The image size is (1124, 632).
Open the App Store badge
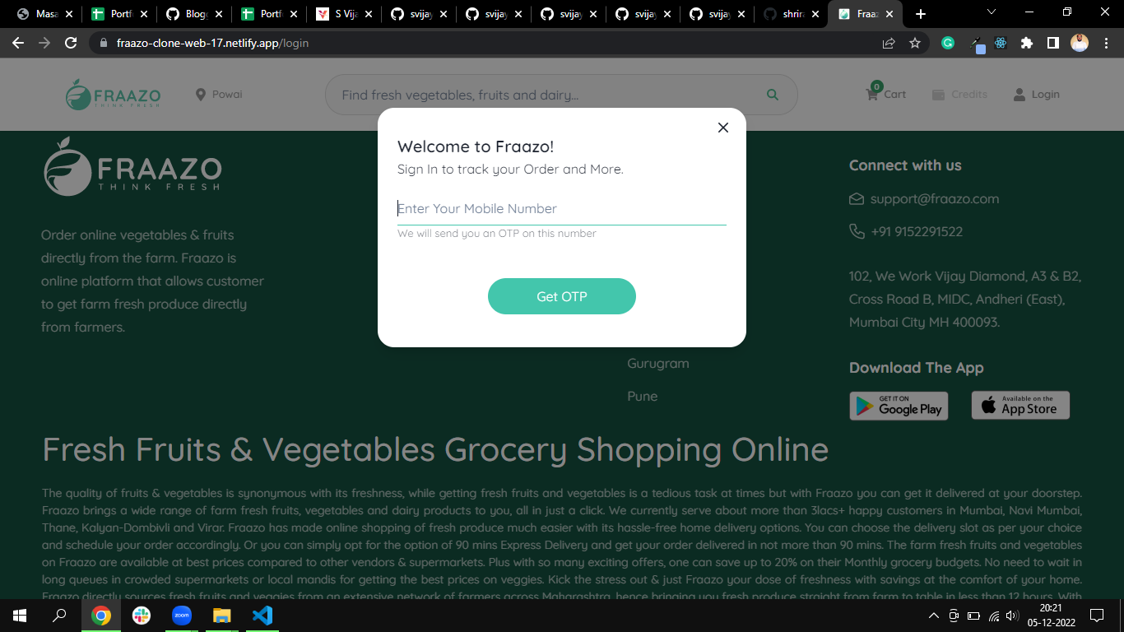click(1020, 405)
